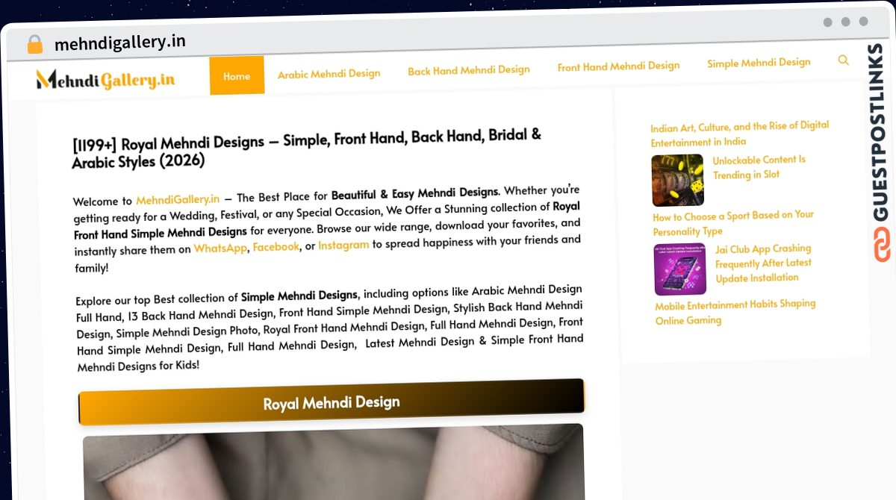Viewport: 896px width, 500px height.
Task: Open Front Hand Mehndi Design menu item
Action: tap(618, 66)
